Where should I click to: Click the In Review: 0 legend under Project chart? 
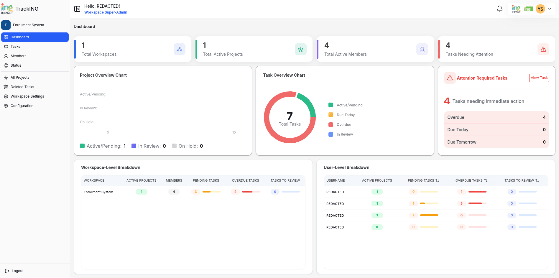(149, 146)
